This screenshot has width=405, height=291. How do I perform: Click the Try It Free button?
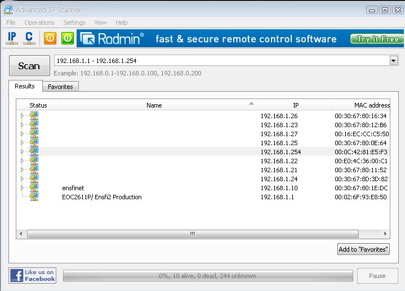(377, 39)
